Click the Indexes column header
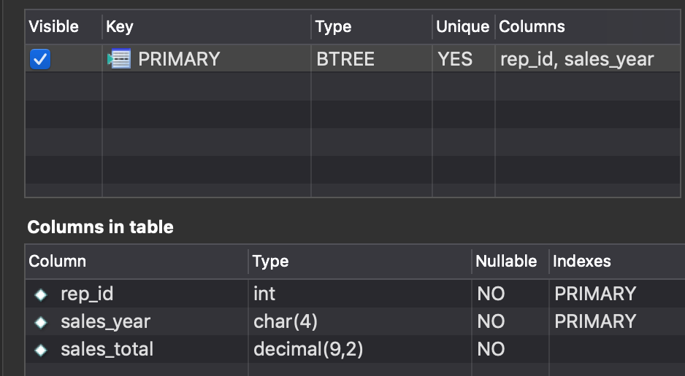 click(x=581, y=261)
